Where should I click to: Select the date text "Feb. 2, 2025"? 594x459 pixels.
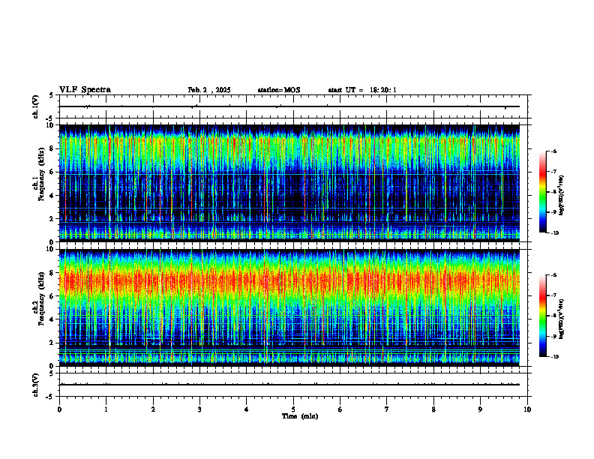[x=209, y=90]
